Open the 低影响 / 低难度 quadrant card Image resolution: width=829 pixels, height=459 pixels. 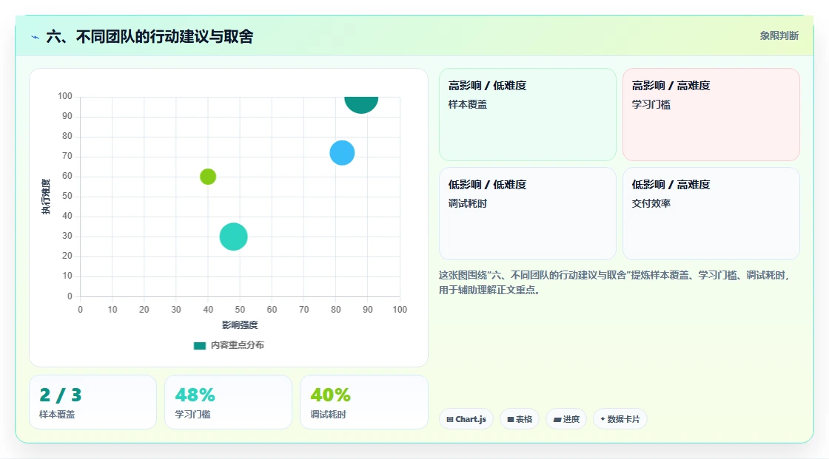(x=528, y=214)
